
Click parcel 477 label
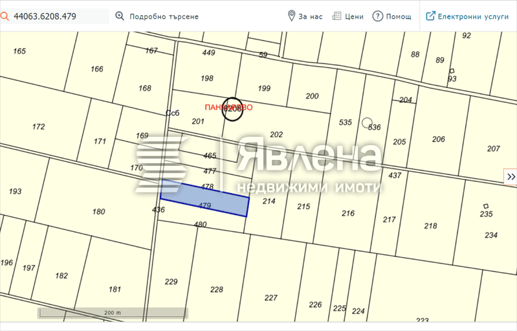(x=210, y=171)
